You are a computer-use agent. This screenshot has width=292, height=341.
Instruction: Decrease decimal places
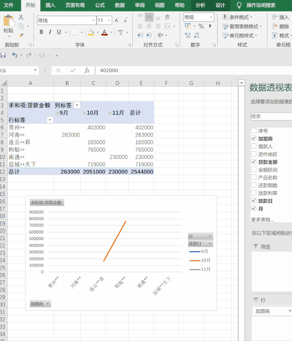(197, 35)
